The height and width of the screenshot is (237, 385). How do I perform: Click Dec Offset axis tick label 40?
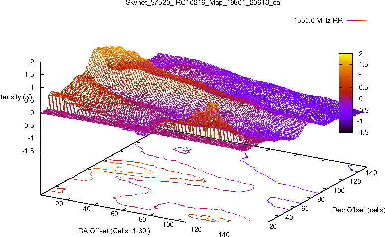point(289,217)
